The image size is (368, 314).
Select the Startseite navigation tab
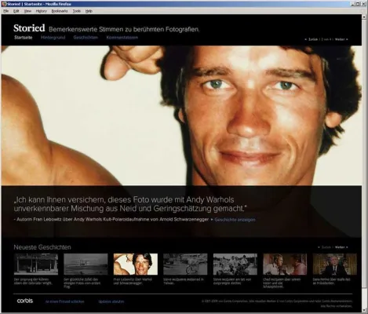24,38
